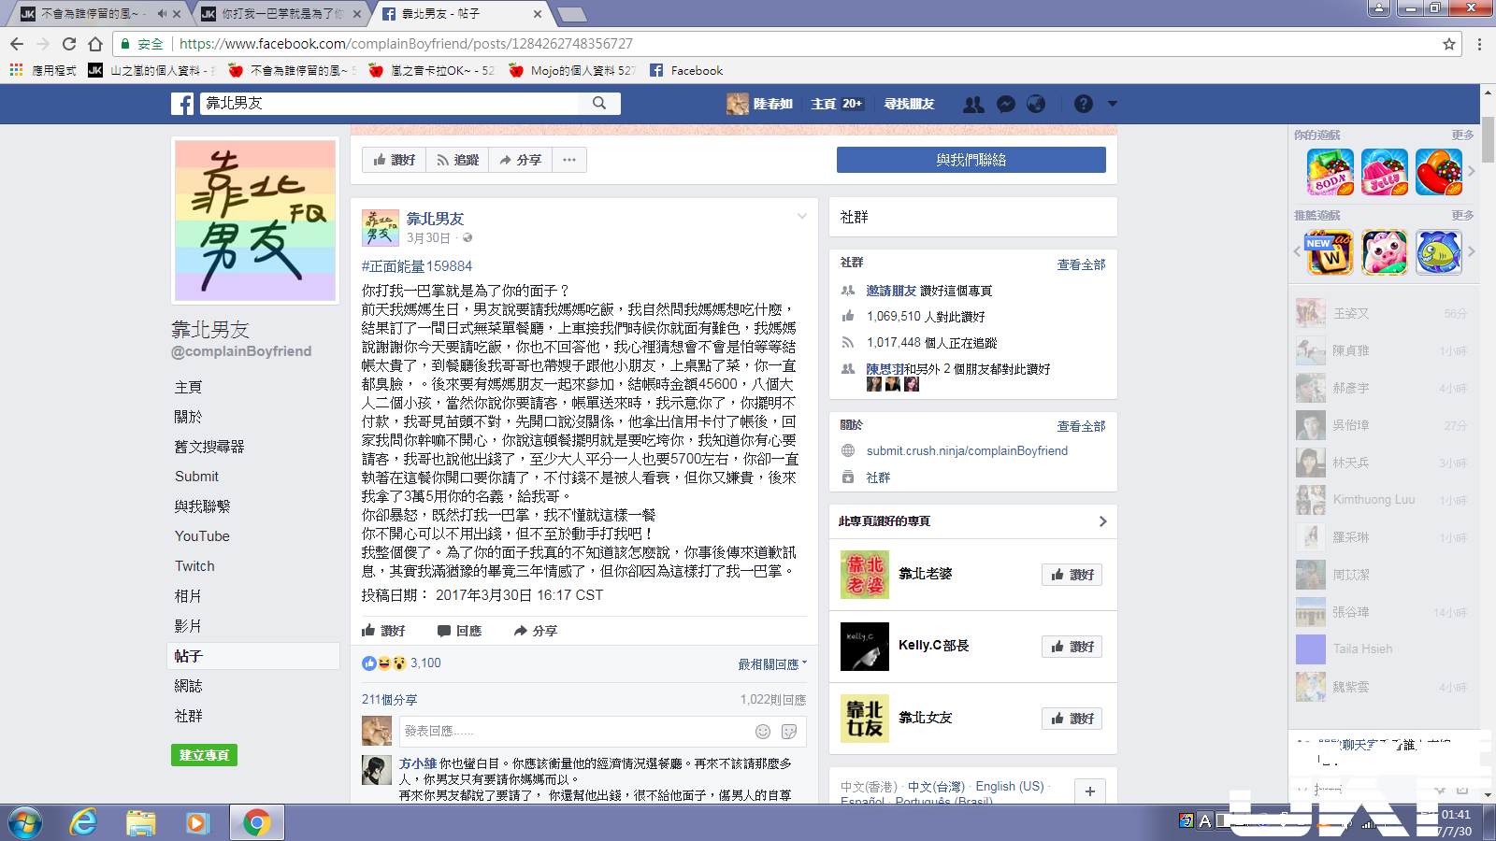Image resolution: width=1496 pixels, height=841 pixels.
Task: Like the Kelly.C部長 page
Action: pyautogui.click(x=1072, y=647)
